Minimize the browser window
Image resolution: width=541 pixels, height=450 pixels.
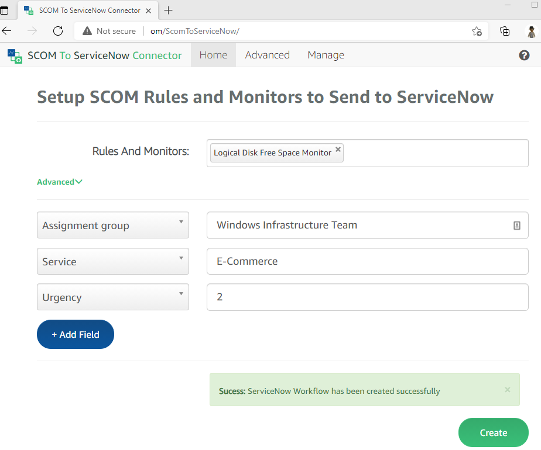click(x=508, y=5)
